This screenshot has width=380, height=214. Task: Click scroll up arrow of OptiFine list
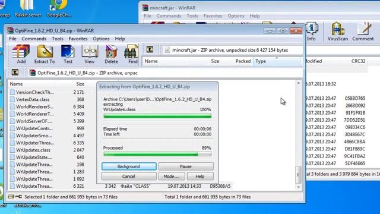pos(298,83)
